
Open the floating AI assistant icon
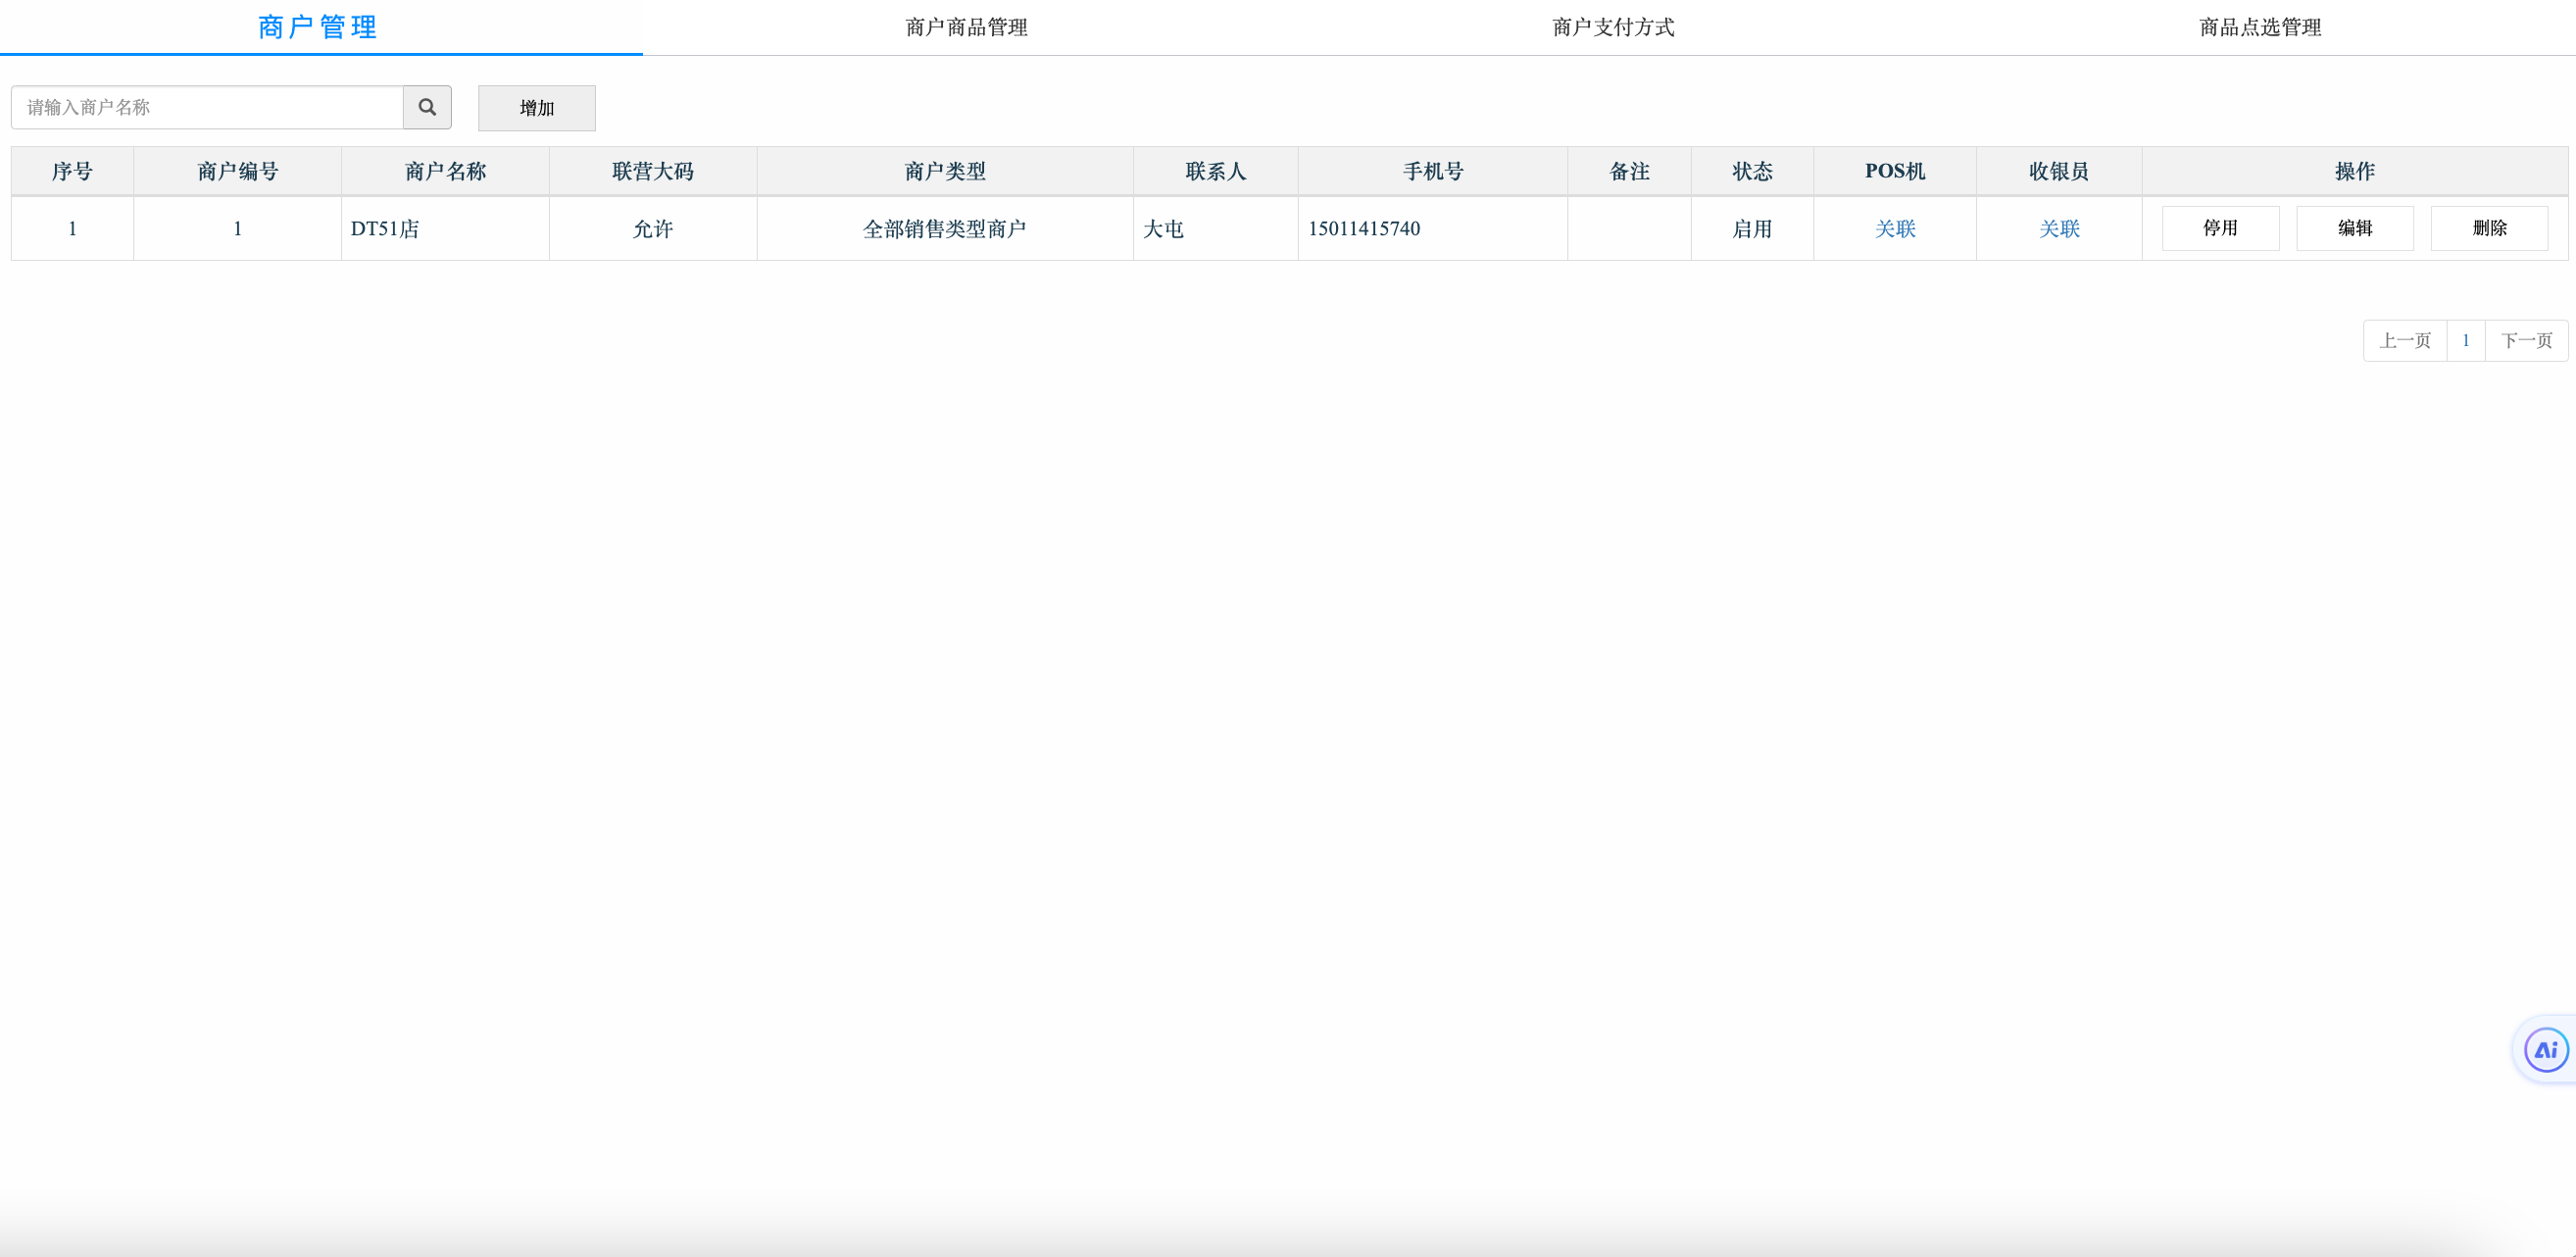pyautogui.click(x=2545, y=1050)
